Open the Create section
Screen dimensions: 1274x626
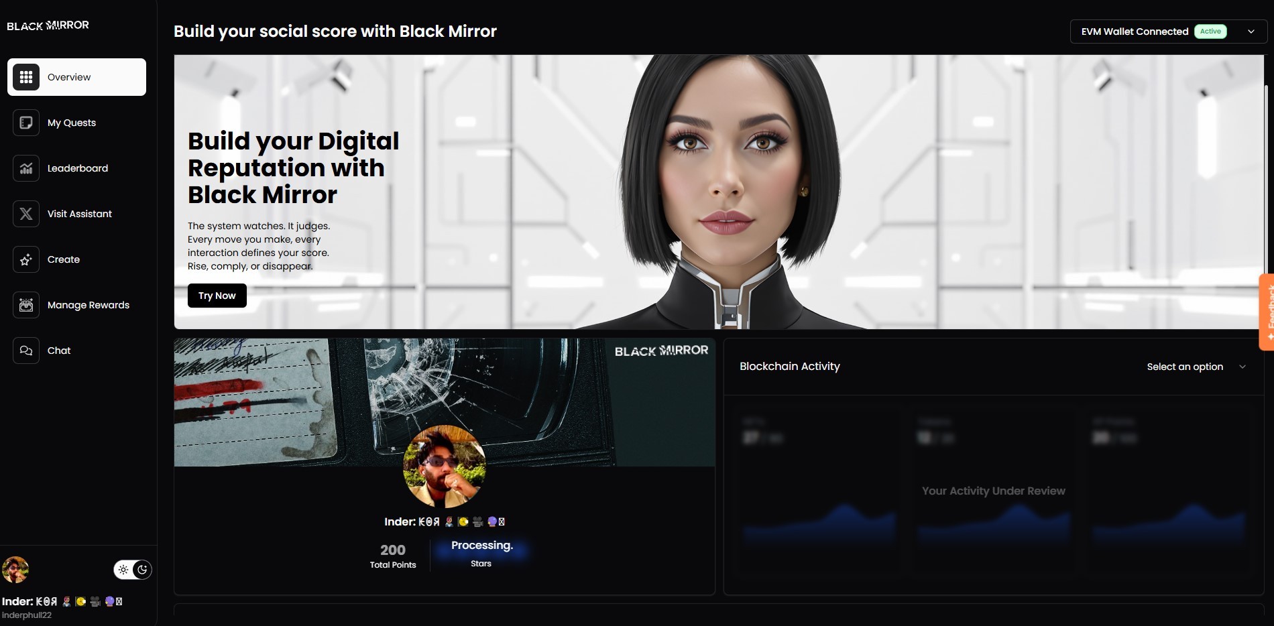pos(76,259)
